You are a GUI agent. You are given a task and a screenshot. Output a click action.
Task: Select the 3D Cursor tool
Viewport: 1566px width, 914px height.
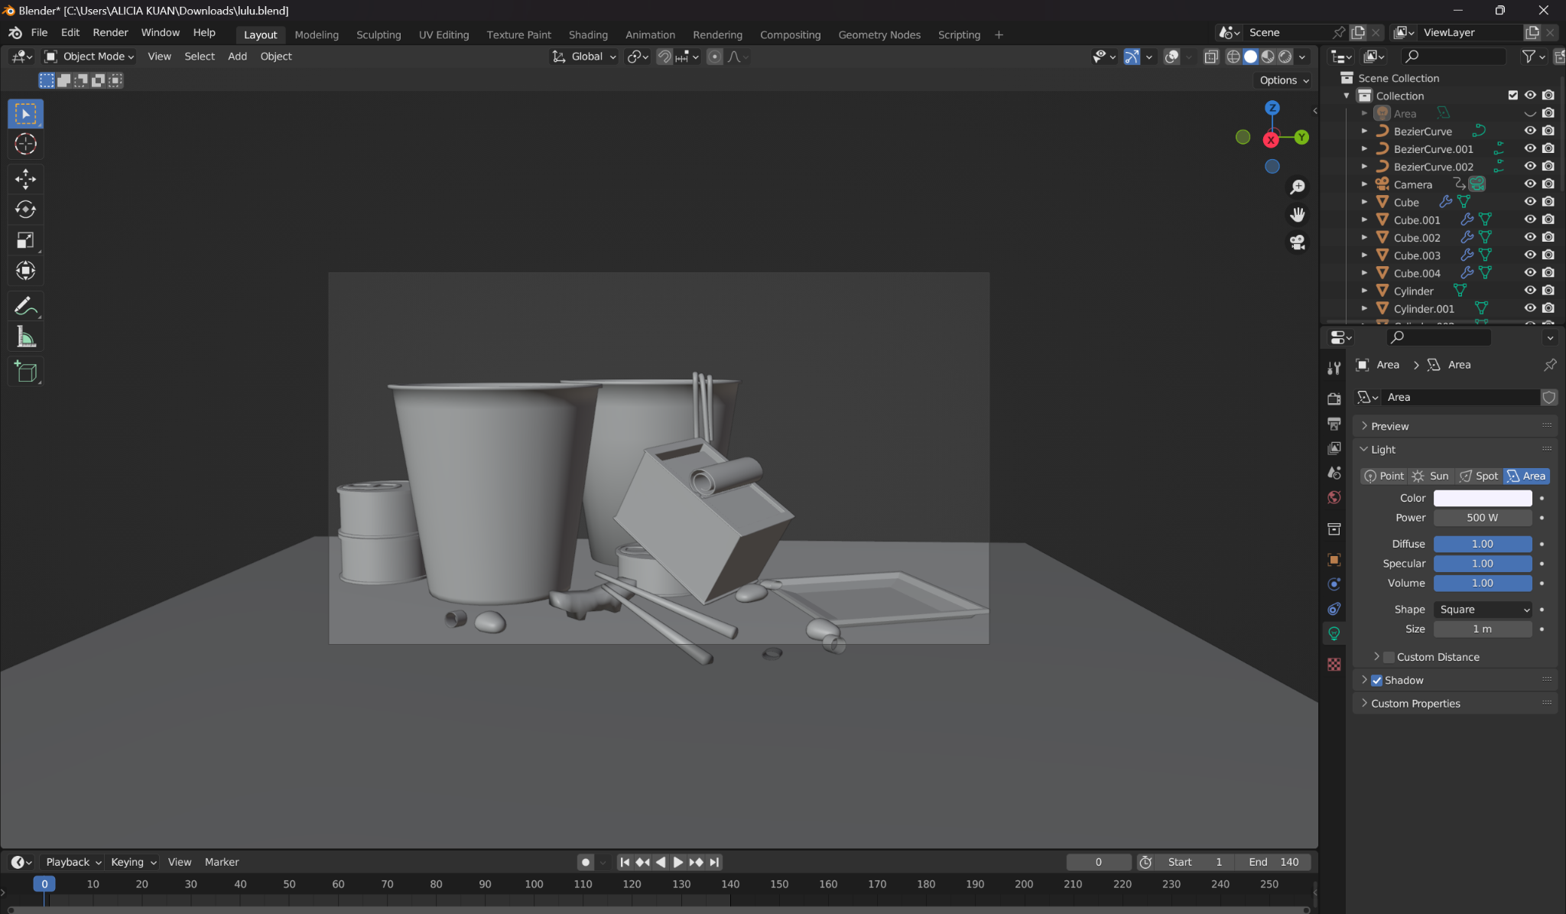pyautogui.click(x=25, y=144)
